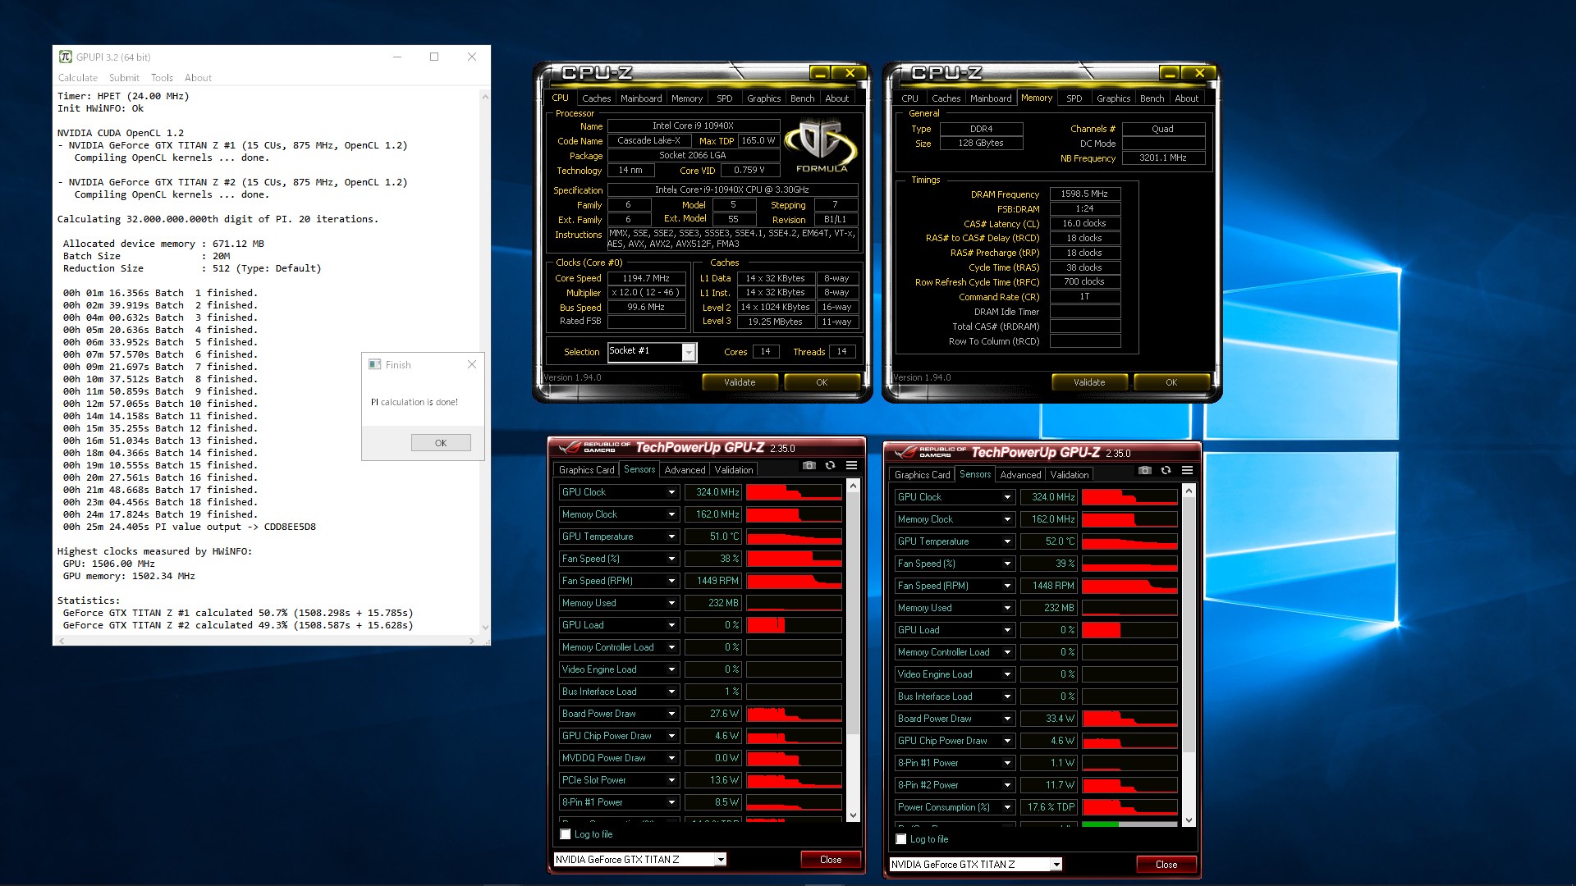1576x886 pixels.
Task: Open 8-Pin #2 Power dropdown in right GPU-Z
Action: click(x=1006, y=785)
